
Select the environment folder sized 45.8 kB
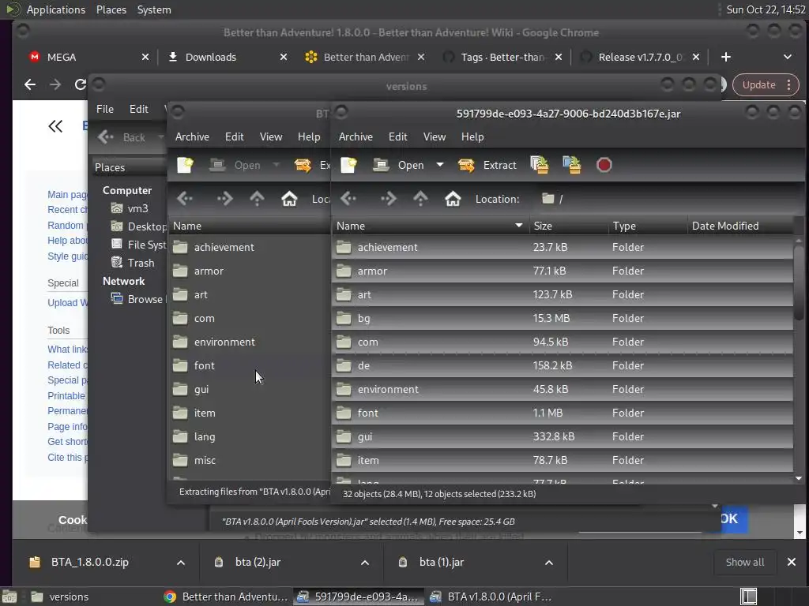(563, 390)
